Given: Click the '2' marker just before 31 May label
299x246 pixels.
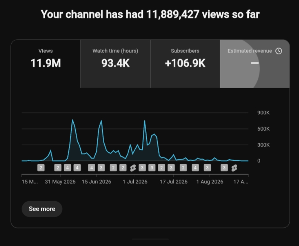Looking at the screenshot, I should click(58, 168).
